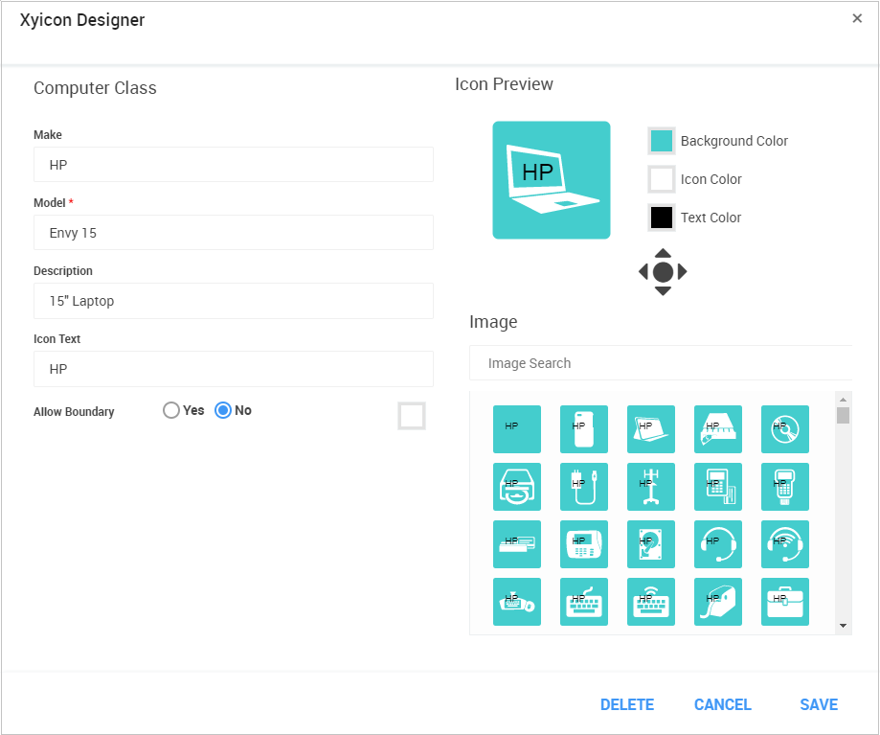Select the signature pad terminal icon

(x=584, y=544)
